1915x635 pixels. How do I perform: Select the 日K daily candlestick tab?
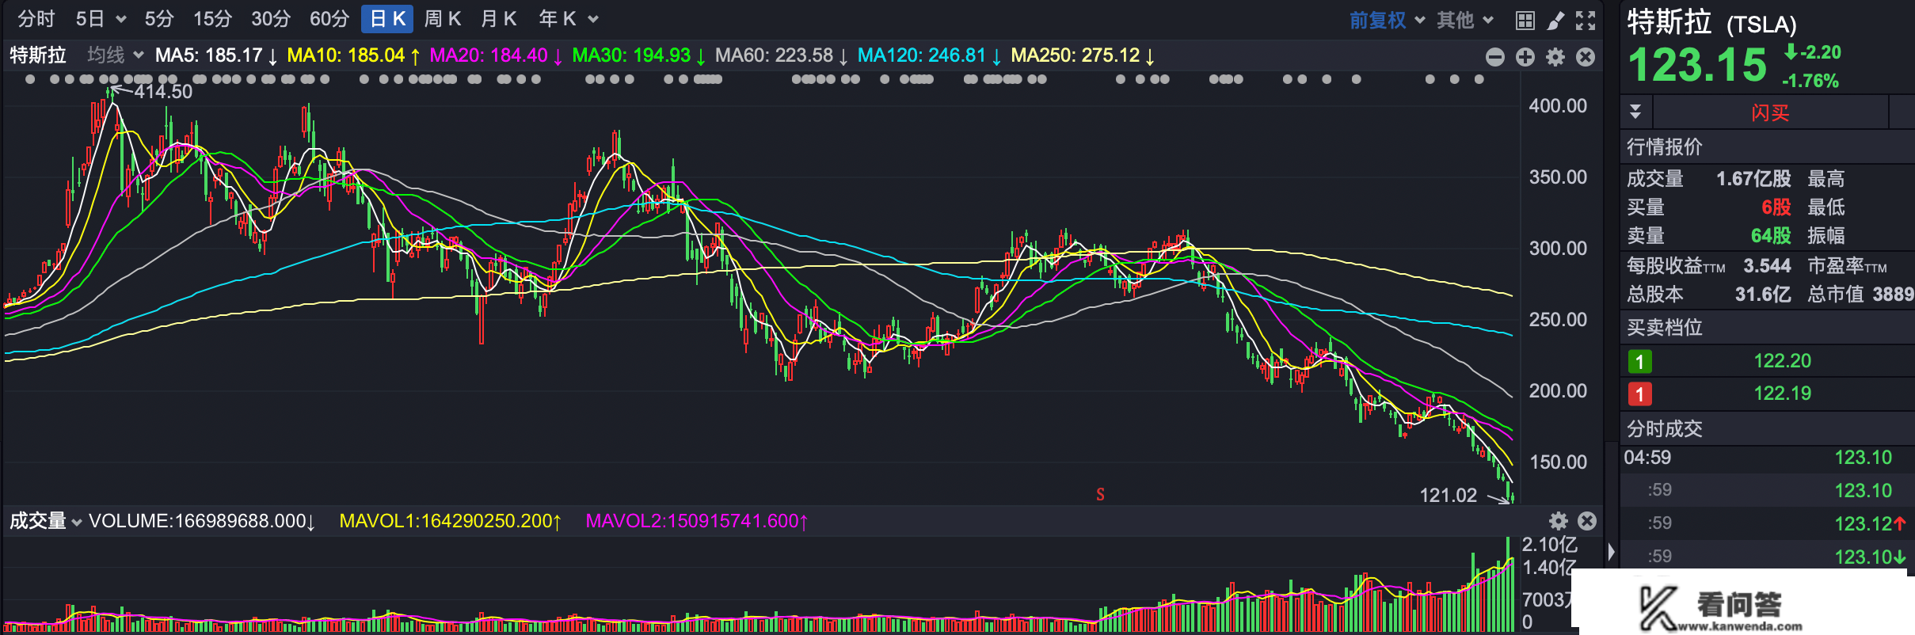(387, 19)
